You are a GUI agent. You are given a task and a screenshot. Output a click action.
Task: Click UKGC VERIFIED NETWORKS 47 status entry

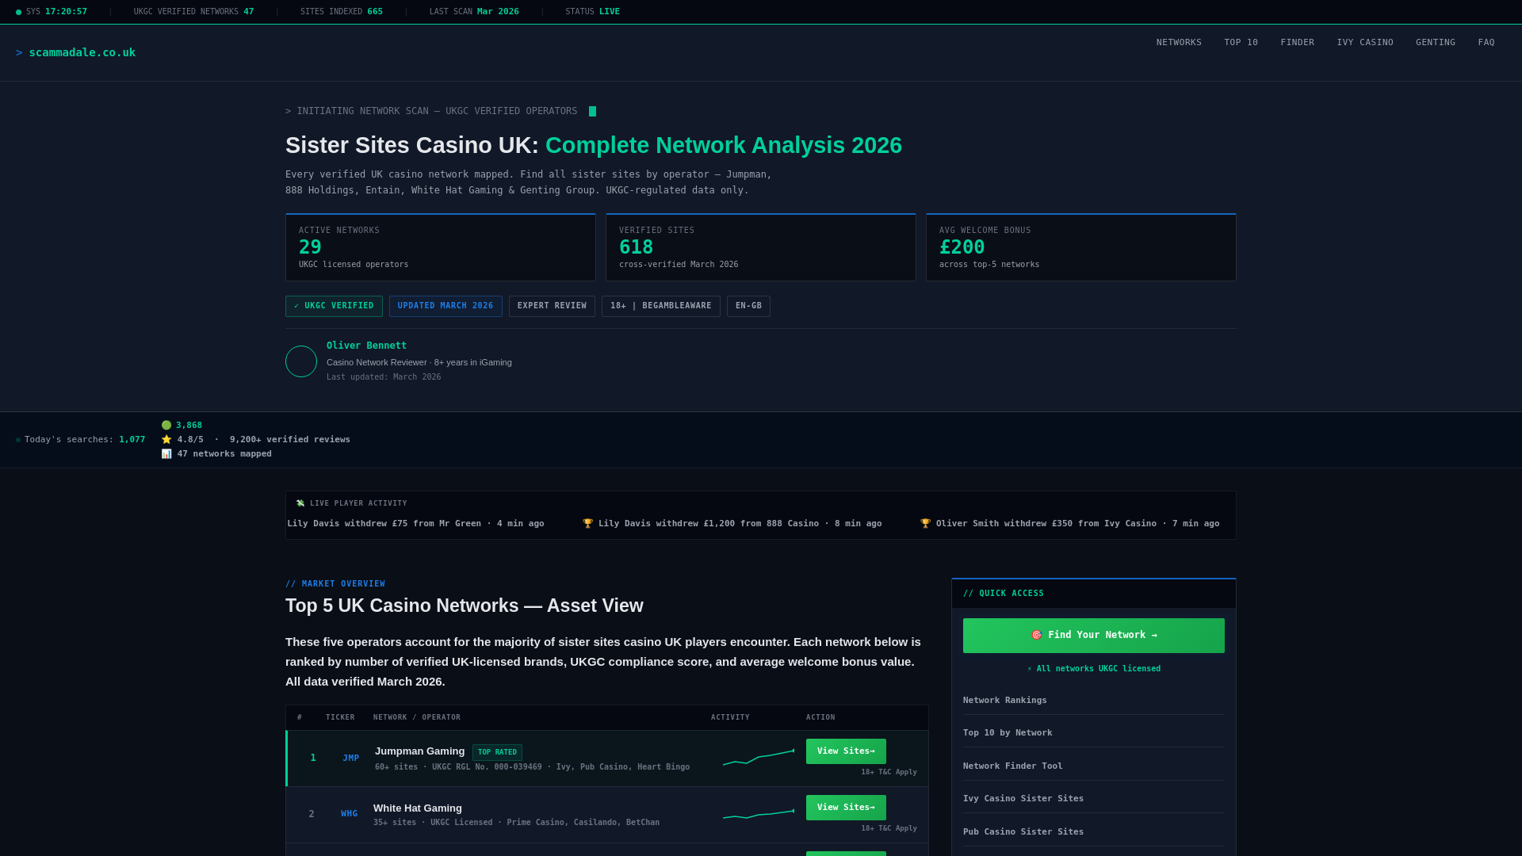click(194, 12)
